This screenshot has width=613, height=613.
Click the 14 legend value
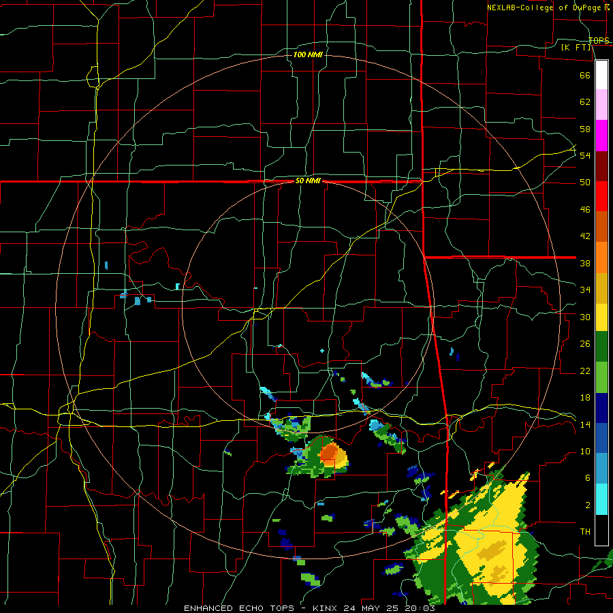click(x=585, y=424)
